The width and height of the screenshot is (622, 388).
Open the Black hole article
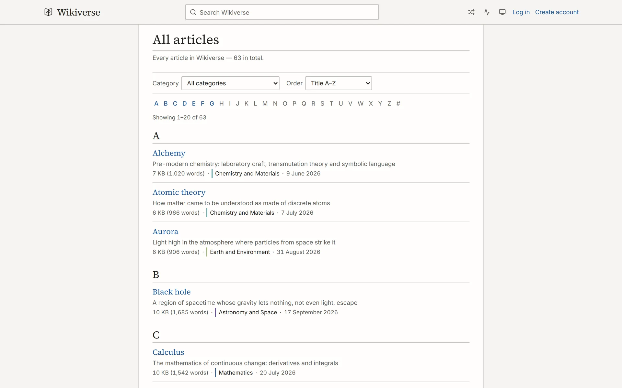click(x=171, y=292)
